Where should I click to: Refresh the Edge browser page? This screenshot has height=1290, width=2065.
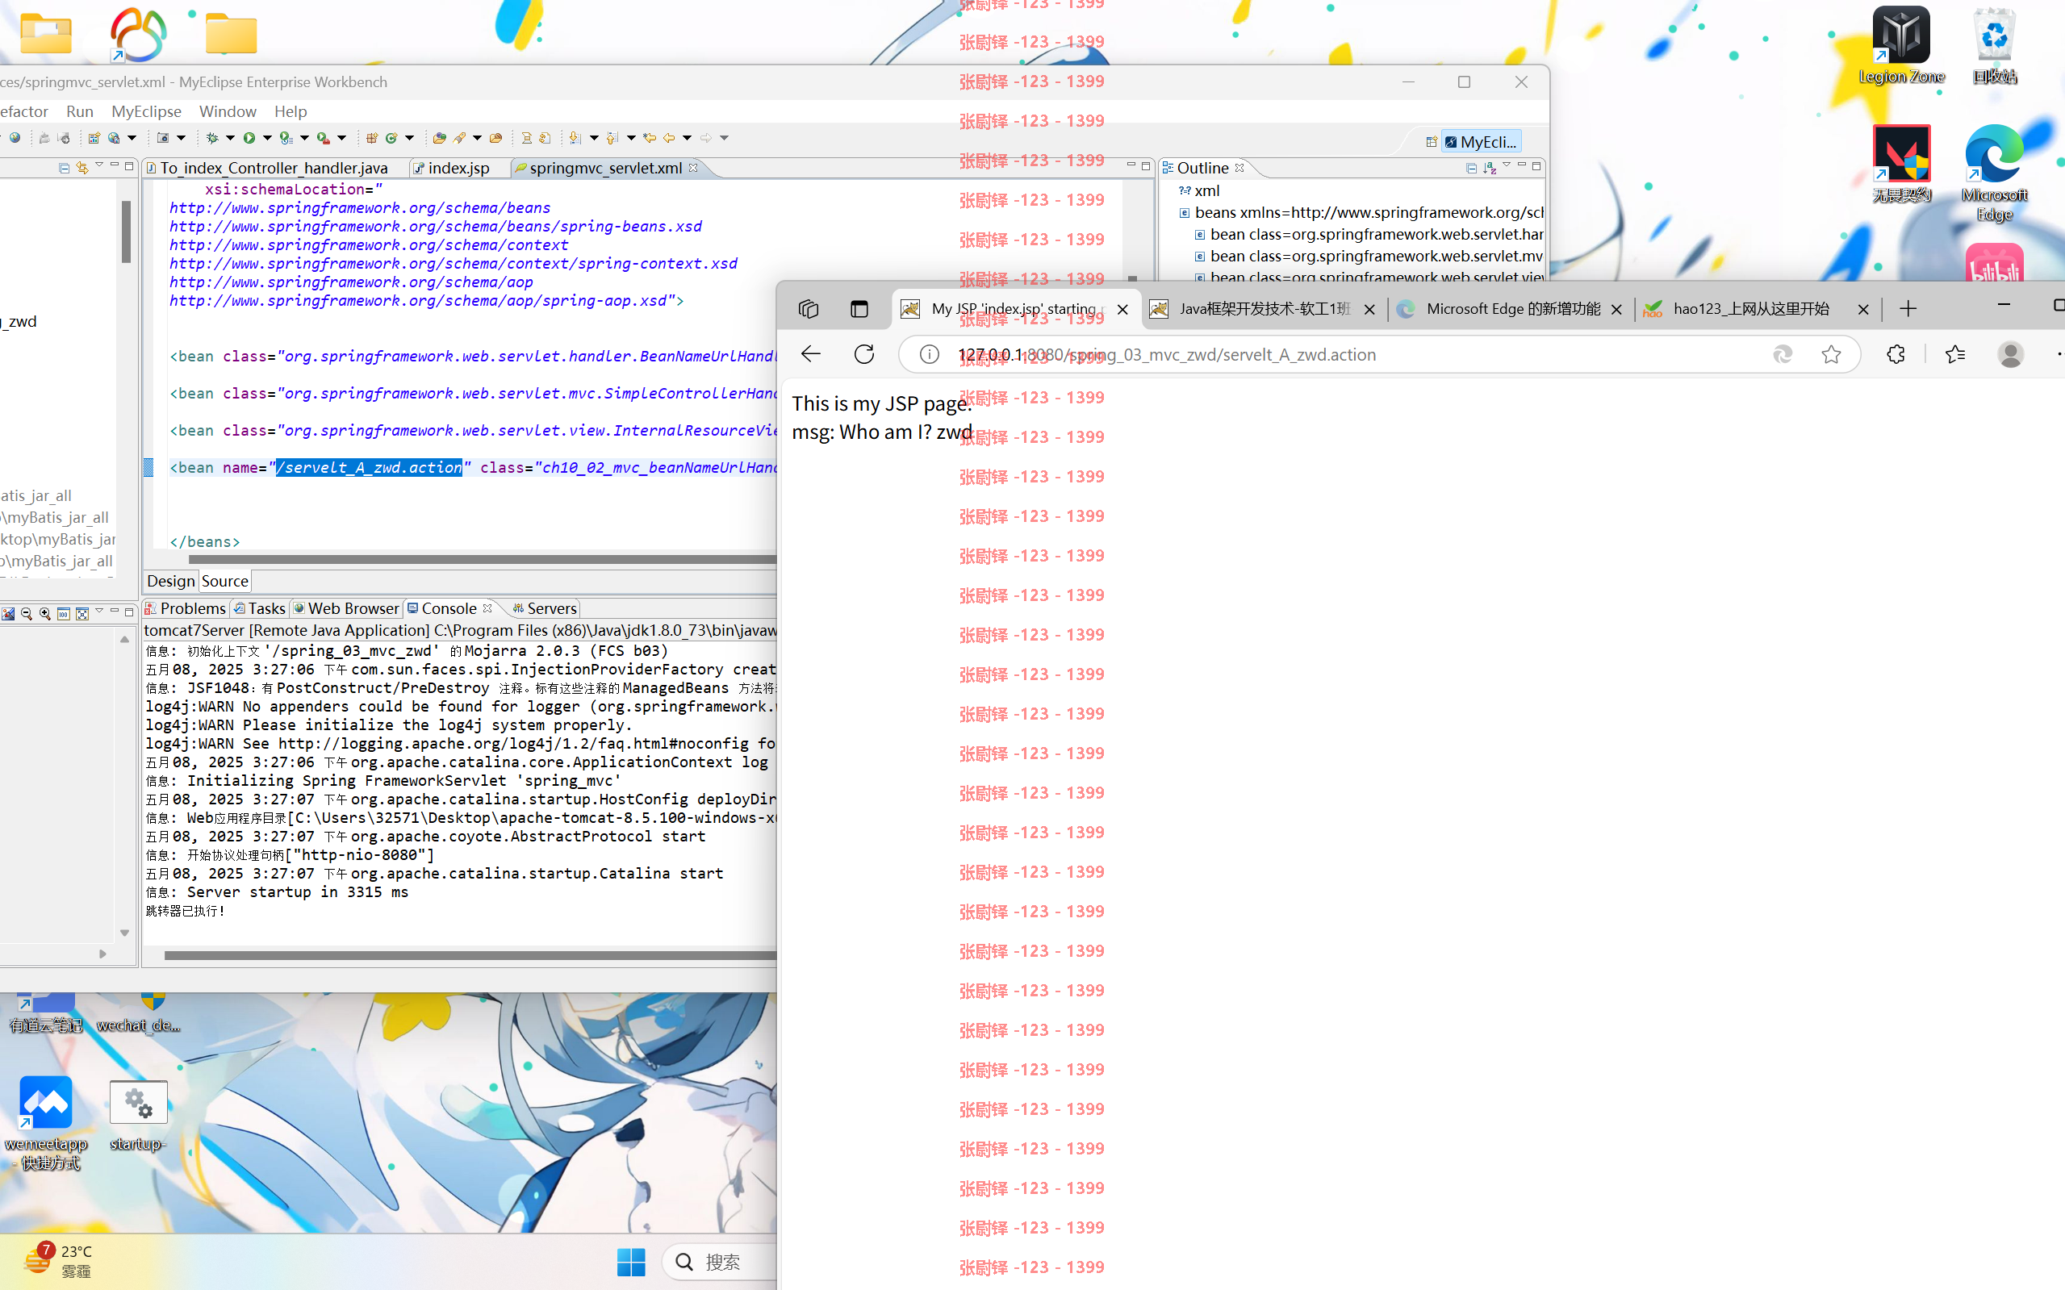pyautogui.click(x=864, y=354)
